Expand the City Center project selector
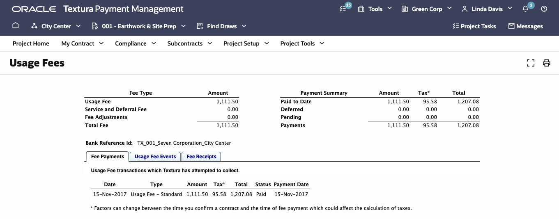 [56, 26]
